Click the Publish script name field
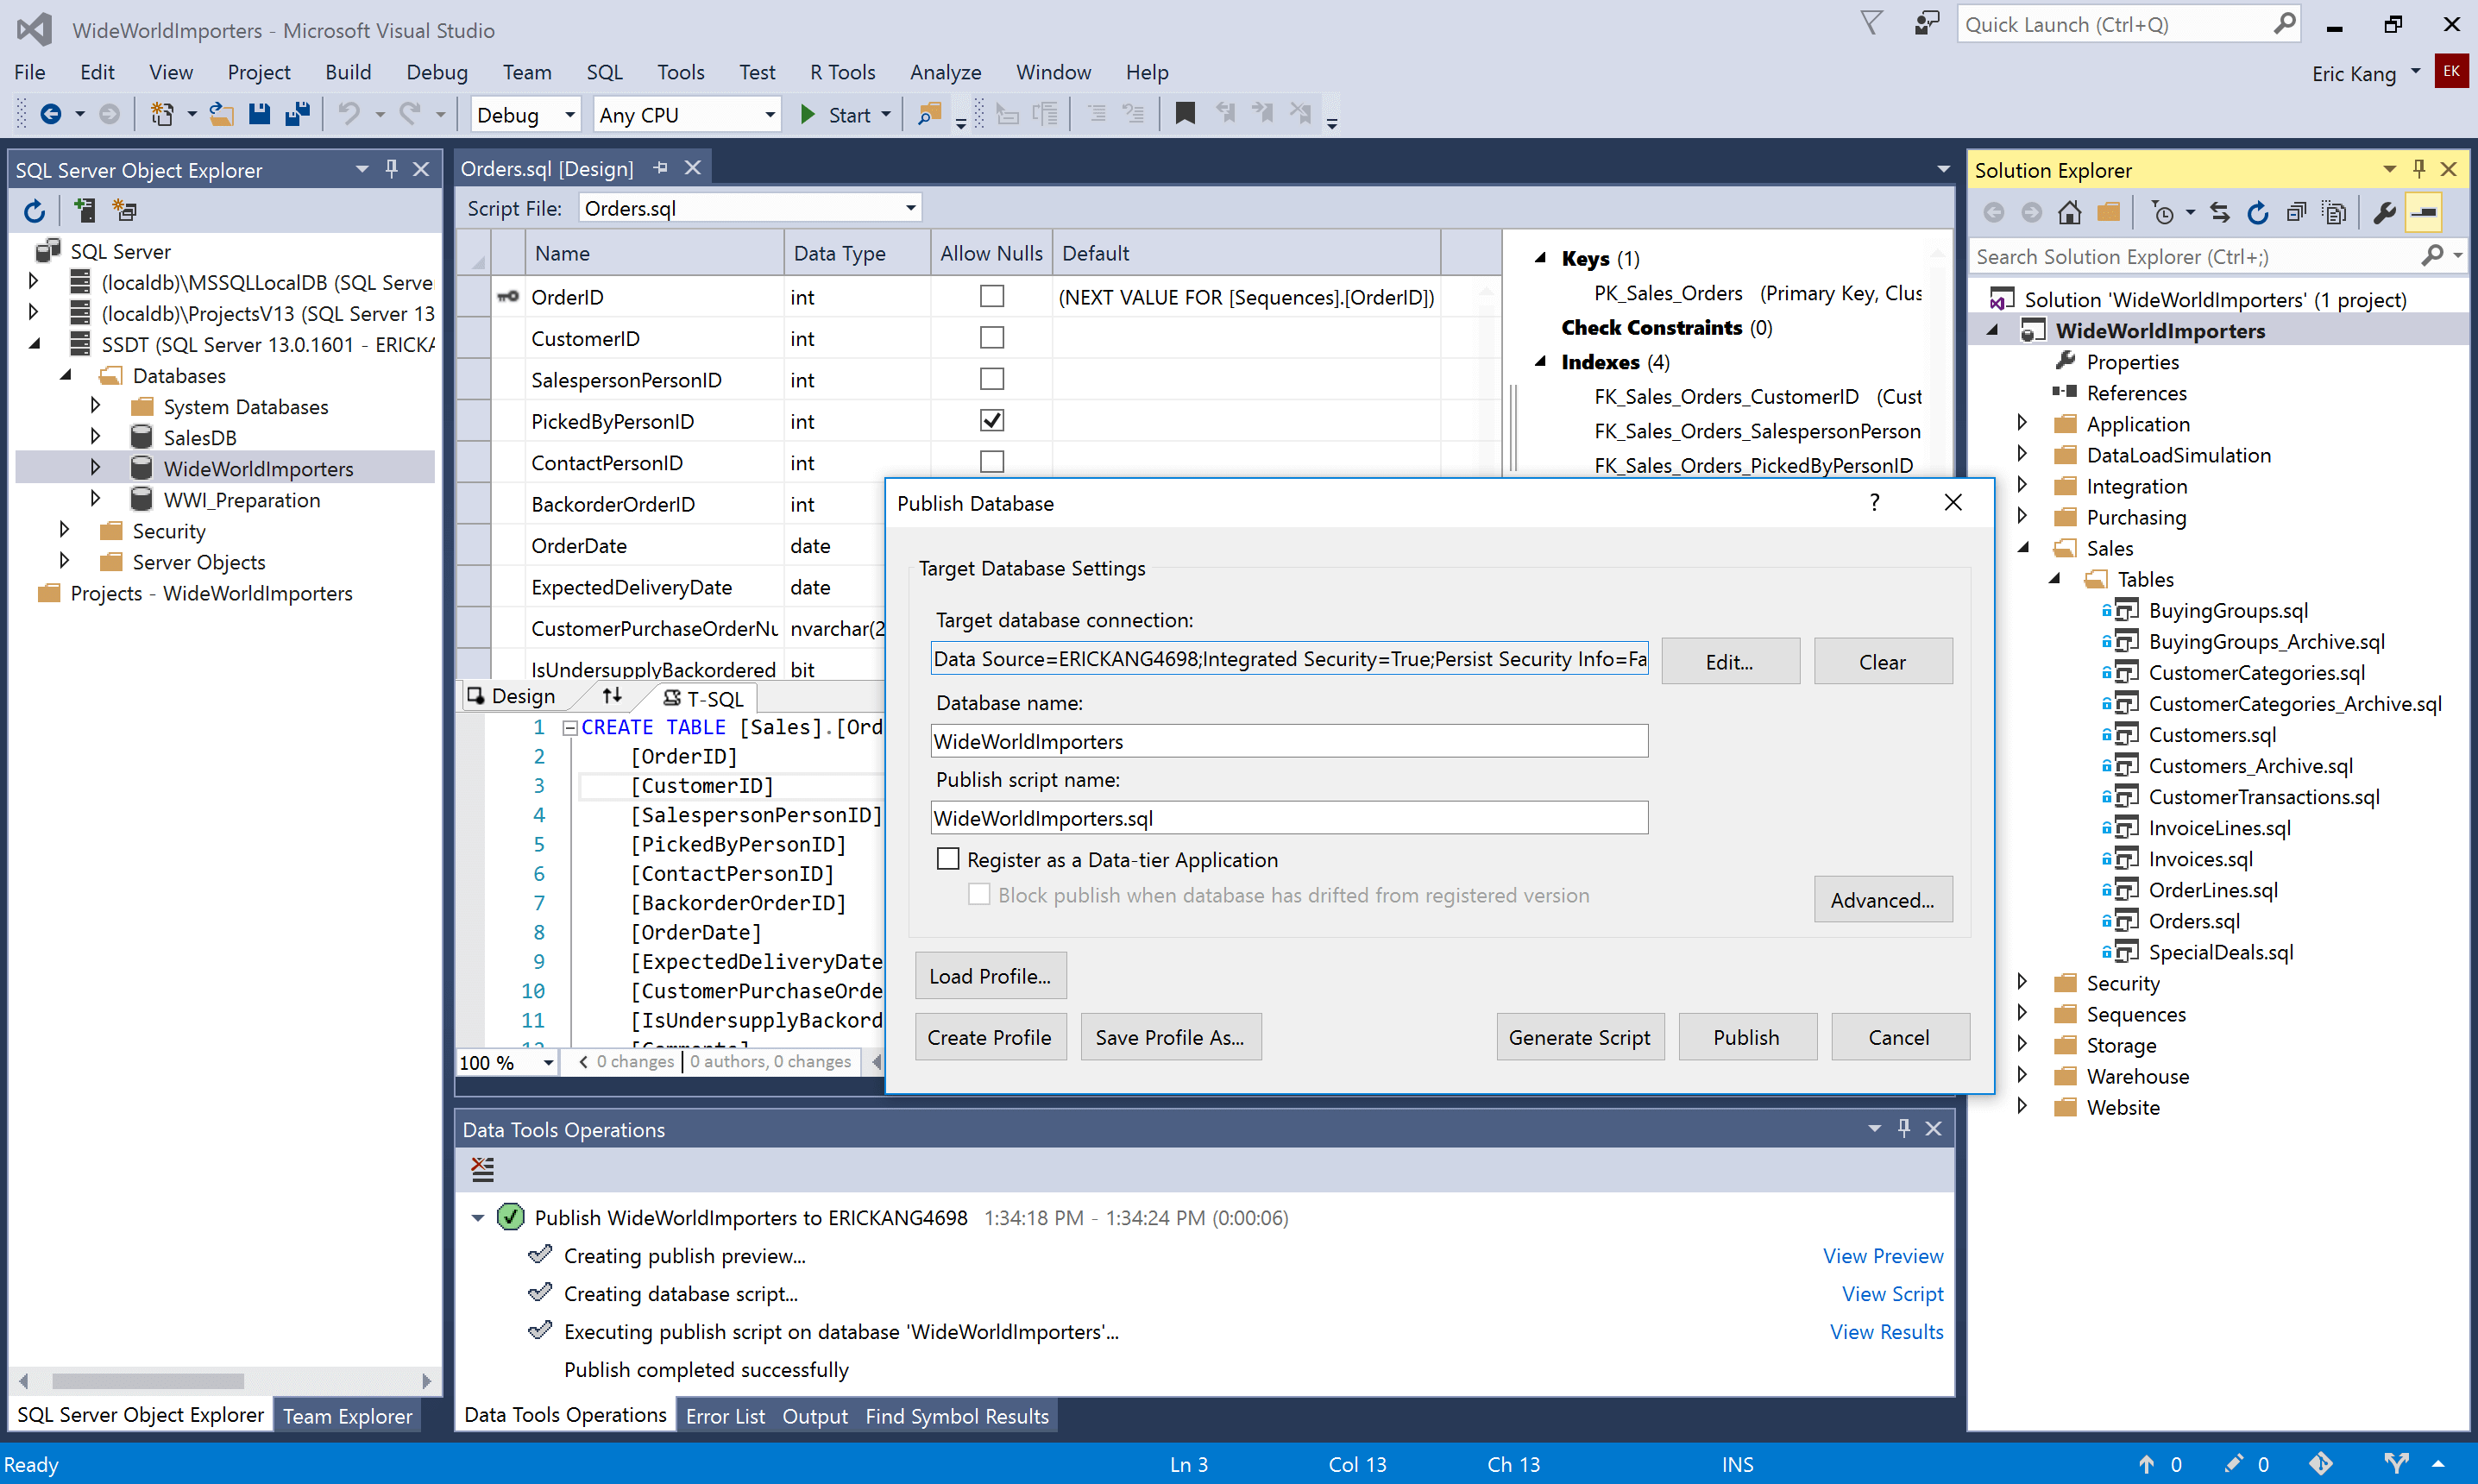 (1289, 818)
